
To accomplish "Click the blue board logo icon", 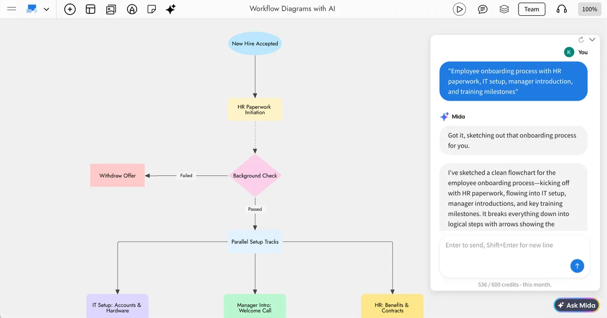I will (32, 9).
